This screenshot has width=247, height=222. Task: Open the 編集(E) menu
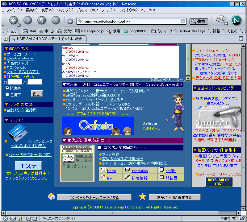31,10
